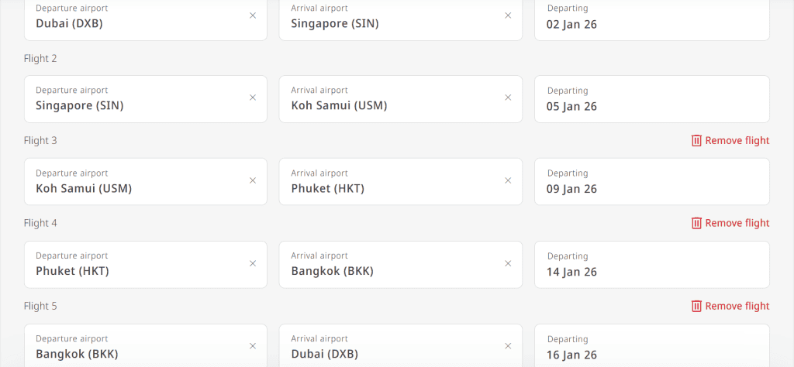The image size is (794, 367).
Task: Open the 05 Jan 26 departing date picker
Action: click(x=651, y=99)
